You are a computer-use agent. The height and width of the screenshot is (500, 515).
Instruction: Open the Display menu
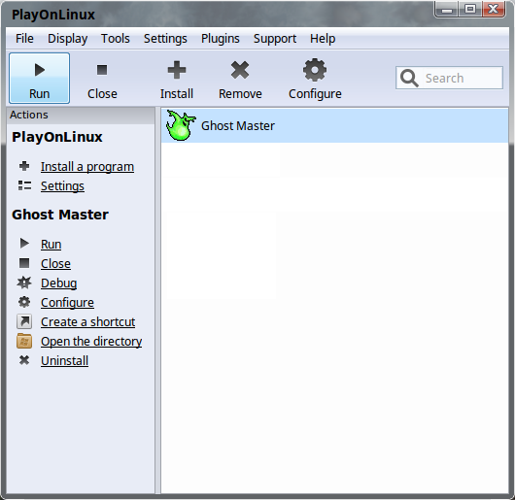pyautogui.click(x=68, y=39)
